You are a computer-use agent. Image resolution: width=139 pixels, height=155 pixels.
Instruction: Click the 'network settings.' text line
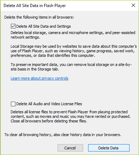(25, 37)
